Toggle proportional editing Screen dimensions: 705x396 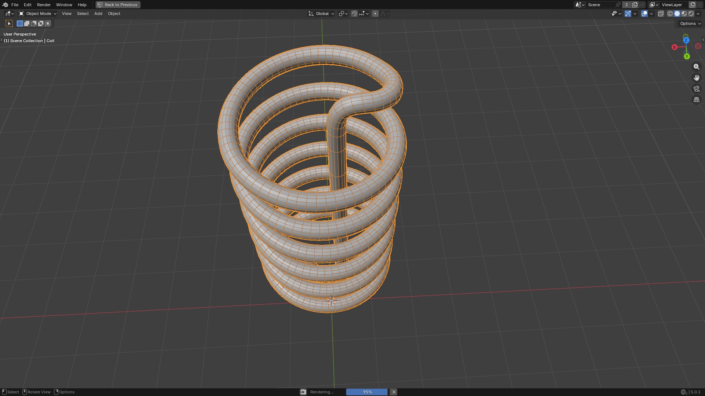point(375,14)
